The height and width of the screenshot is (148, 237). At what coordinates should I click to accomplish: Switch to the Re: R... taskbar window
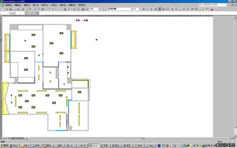[83, 145]
